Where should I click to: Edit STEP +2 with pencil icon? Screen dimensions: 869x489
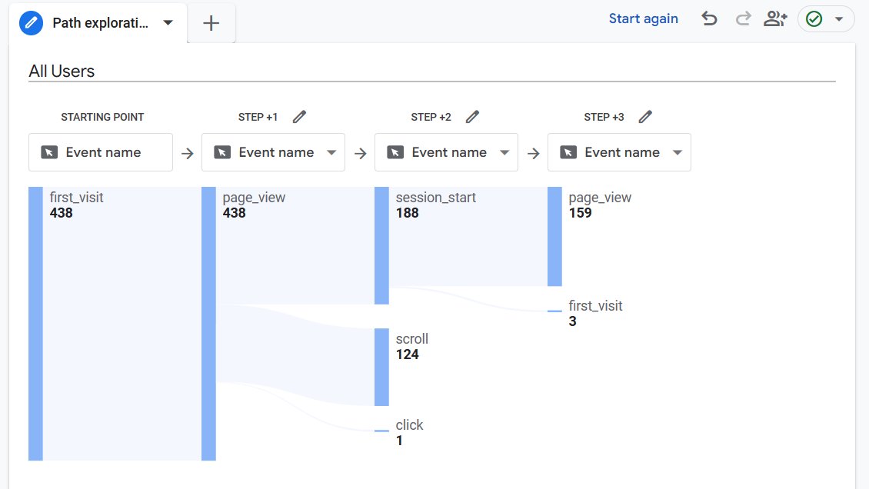coord(472,117)
